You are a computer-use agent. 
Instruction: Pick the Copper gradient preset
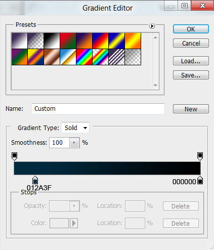coord(52,57)
